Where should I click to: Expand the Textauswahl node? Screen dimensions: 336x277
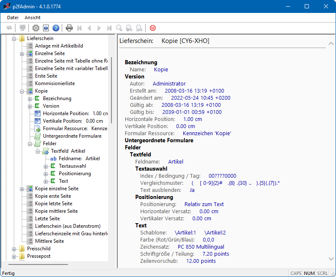click(x=46, y=166)
